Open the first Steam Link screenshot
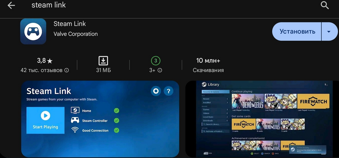Image resolution: width=339 pixels, height=158 pixels. pyautogui.click(x=100, y=119)
